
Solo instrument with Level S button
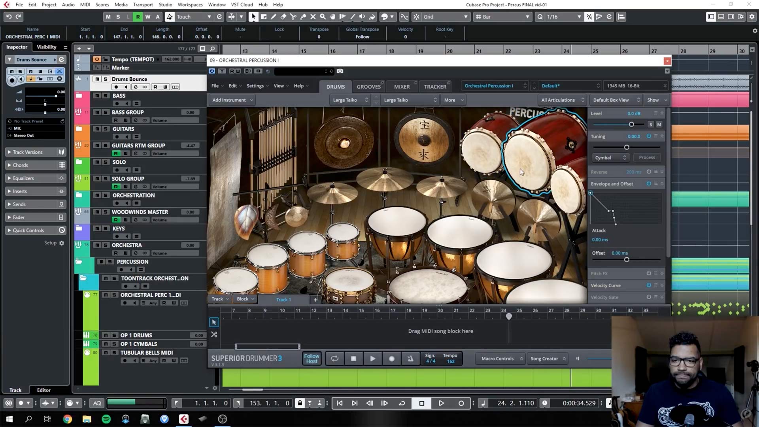click(651, 125)
